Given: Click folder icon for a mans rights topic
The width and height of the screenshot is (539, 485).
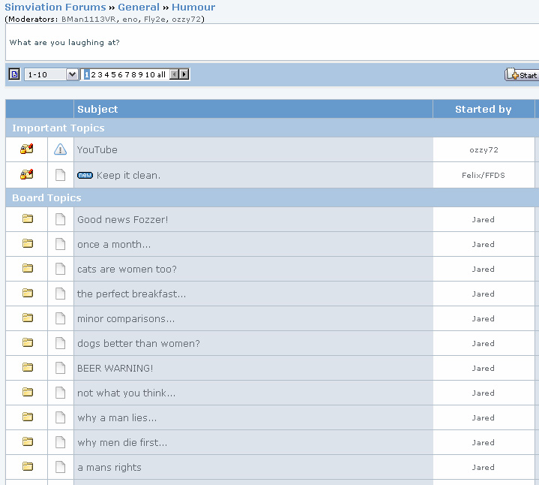Looking at the screenshot, I should [x=28, y=467].
